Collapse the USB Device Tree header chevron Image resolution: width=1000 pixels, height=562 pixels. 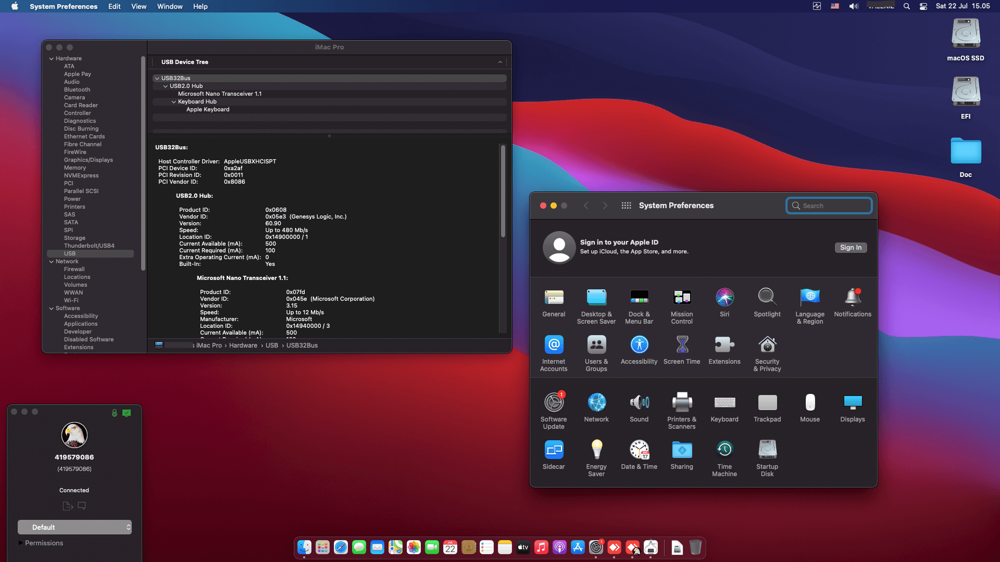tap(500, 62)
